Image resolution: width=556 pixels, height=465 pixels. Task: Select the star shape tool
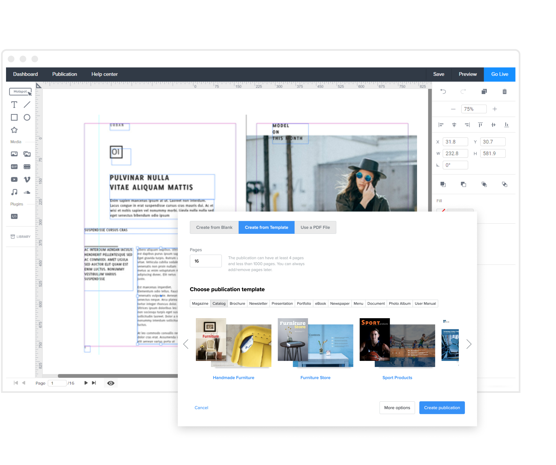(x=14, y=130)
